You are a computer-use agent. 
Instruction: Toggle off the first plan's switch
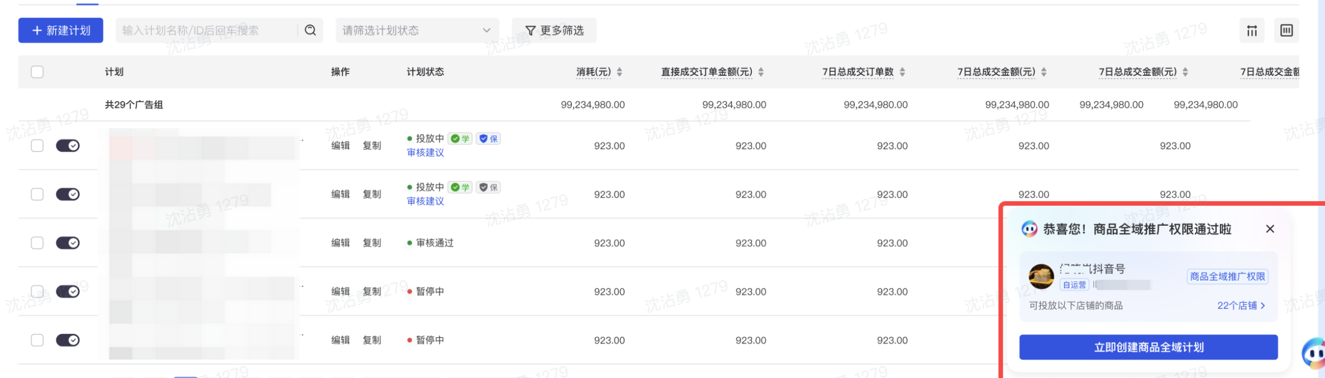(68, 146)
